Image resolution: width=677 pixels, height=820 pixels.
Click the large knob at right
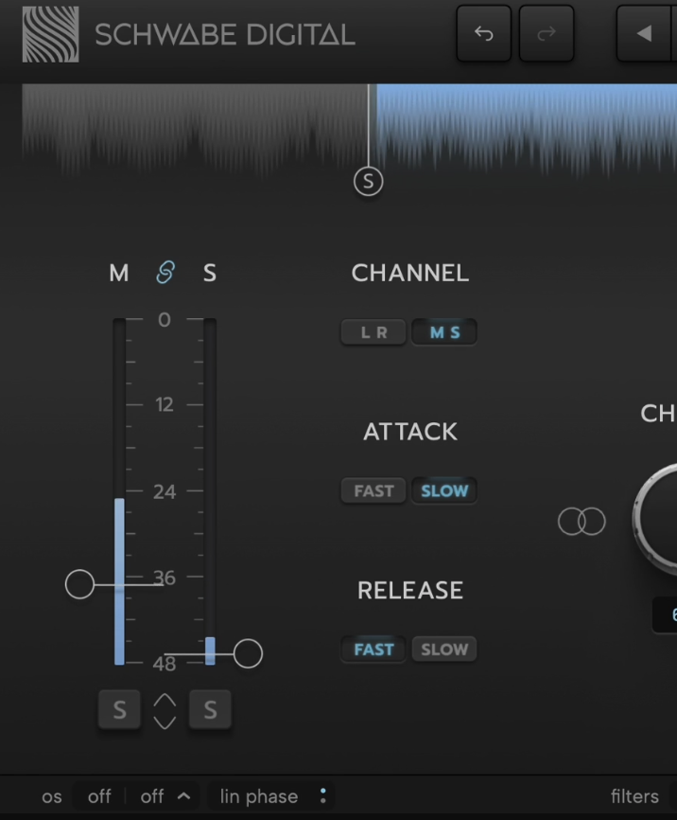(x=655, y=519)
